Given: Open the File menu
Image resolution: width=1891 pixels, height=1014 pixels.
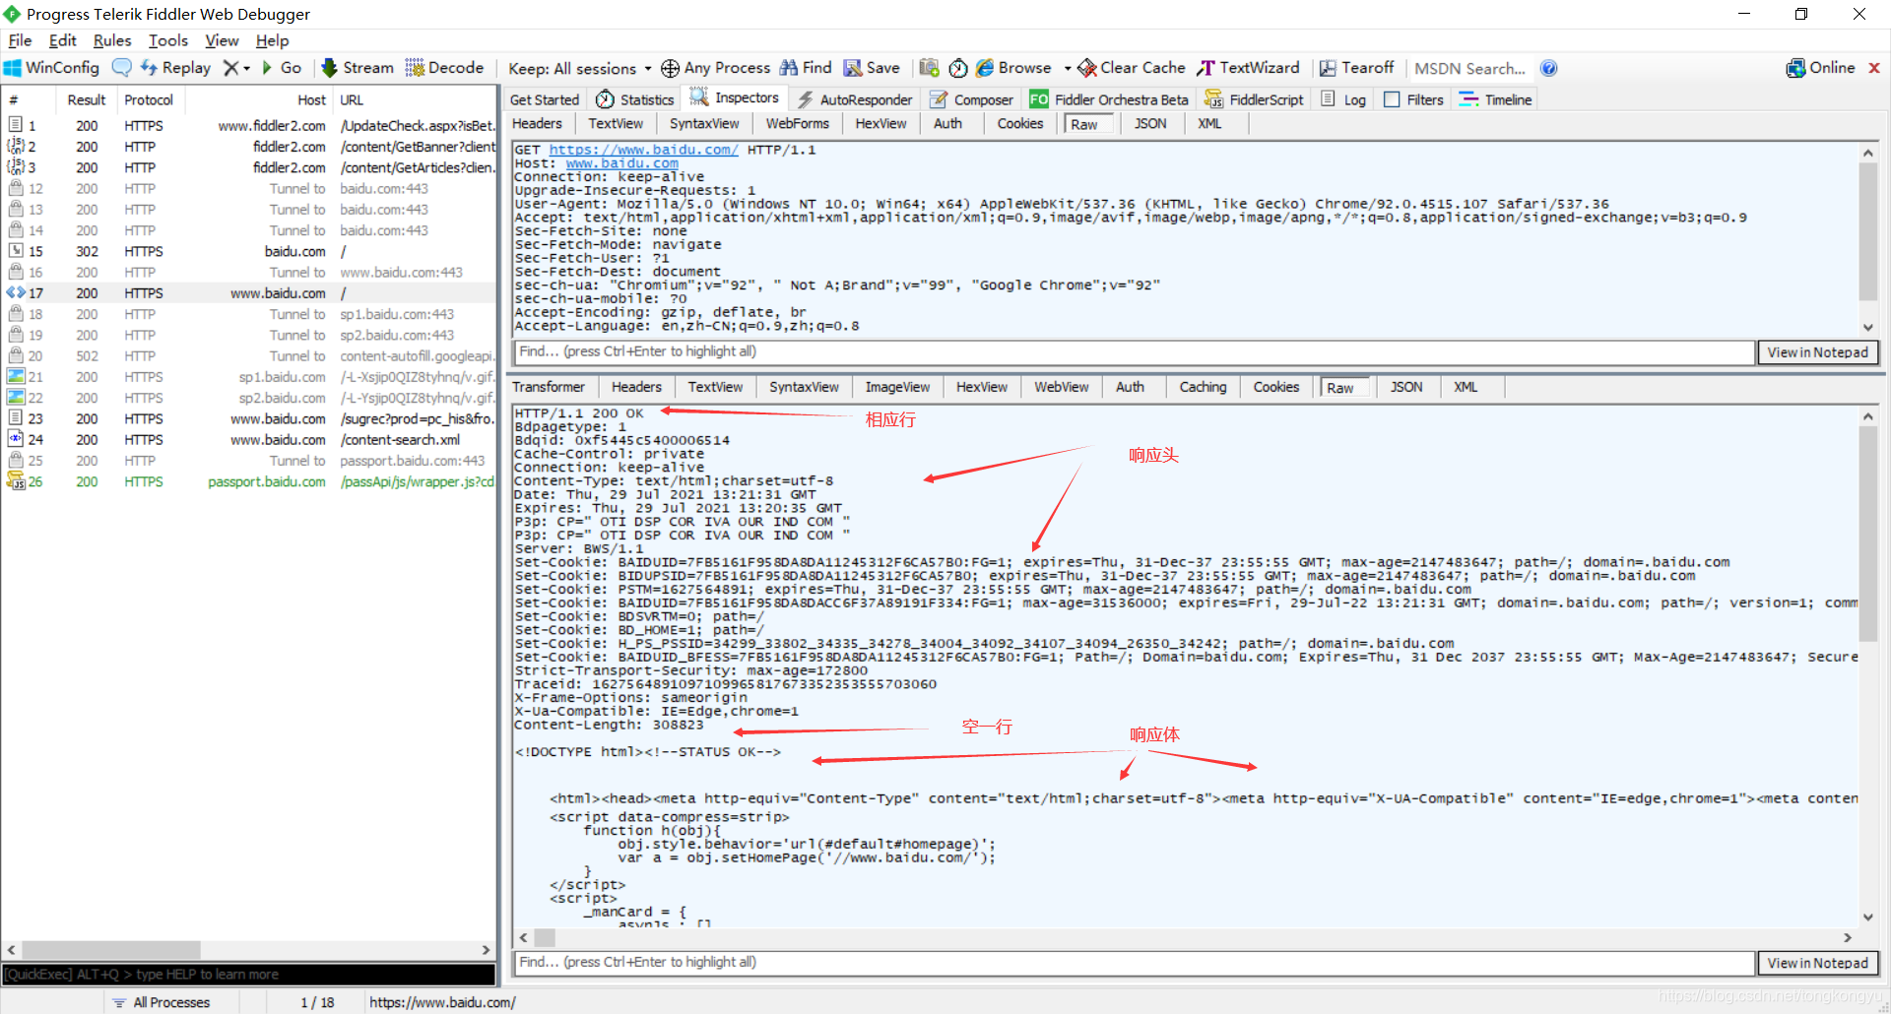Looking at the screenshot, I should 20,40.
